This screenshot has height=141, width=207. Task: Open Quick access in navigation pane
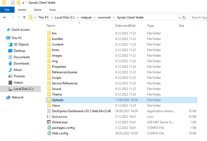click(x=21, y=30)
